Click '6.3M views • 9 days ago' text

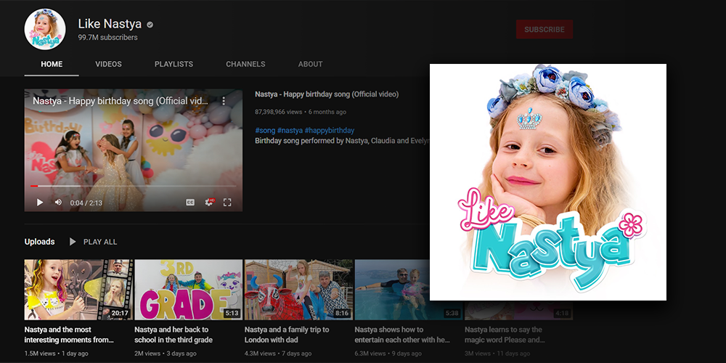(388, 354)
